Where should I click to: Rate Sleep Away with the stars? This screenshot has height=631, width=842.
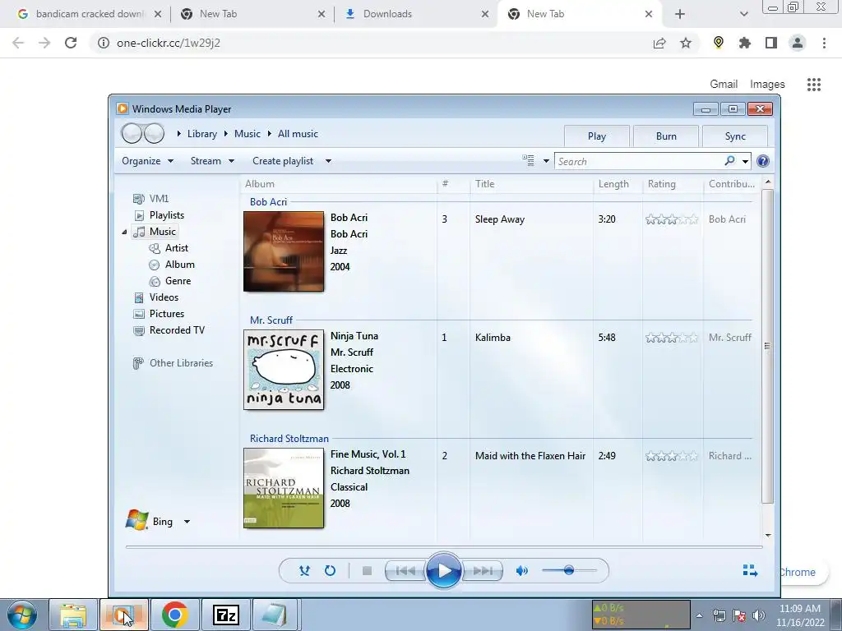(x=672, y=219)
